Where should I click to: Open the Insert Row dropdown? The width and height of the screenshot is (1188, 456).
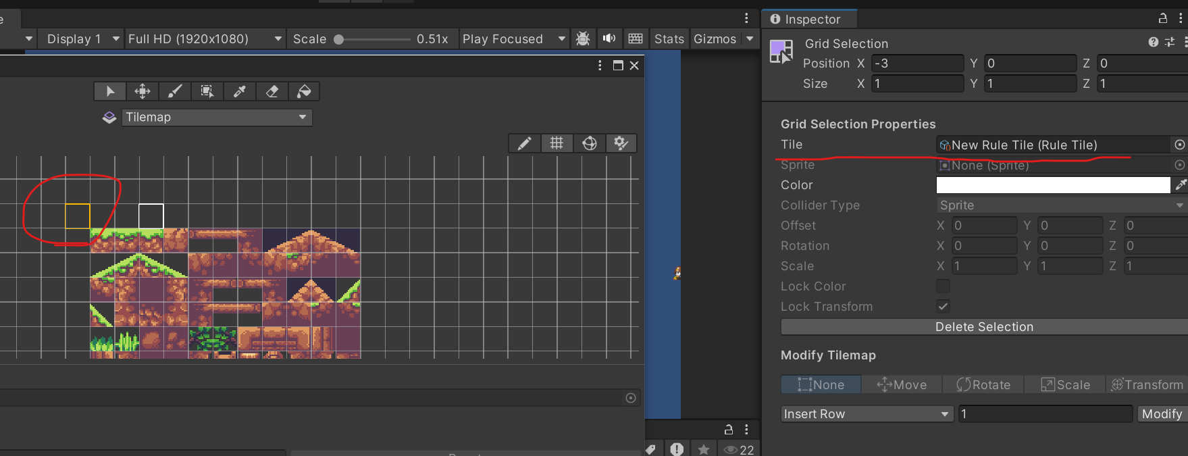point(867,414)
